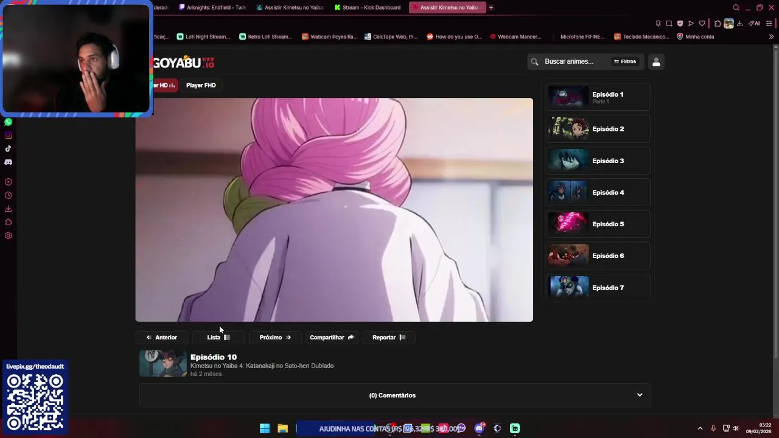The width and height of the screenshot is (779, 438).
Task: Select the active Assistir Kimetsu no Yaiba tab
Action: coord(446,7)
